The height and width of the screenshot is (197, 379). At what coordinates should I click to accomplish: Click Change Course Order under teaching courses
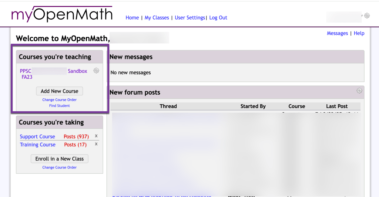60,100
